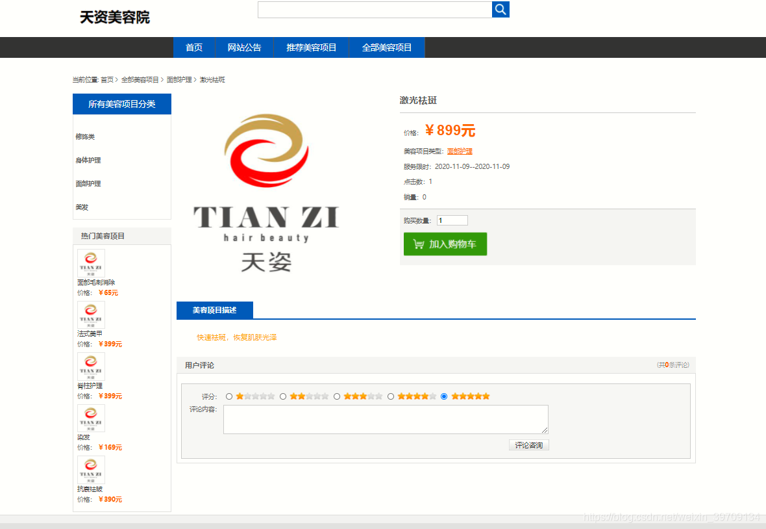
Task: Focus the 评论内容 comment text area
Action: [386, 419]
